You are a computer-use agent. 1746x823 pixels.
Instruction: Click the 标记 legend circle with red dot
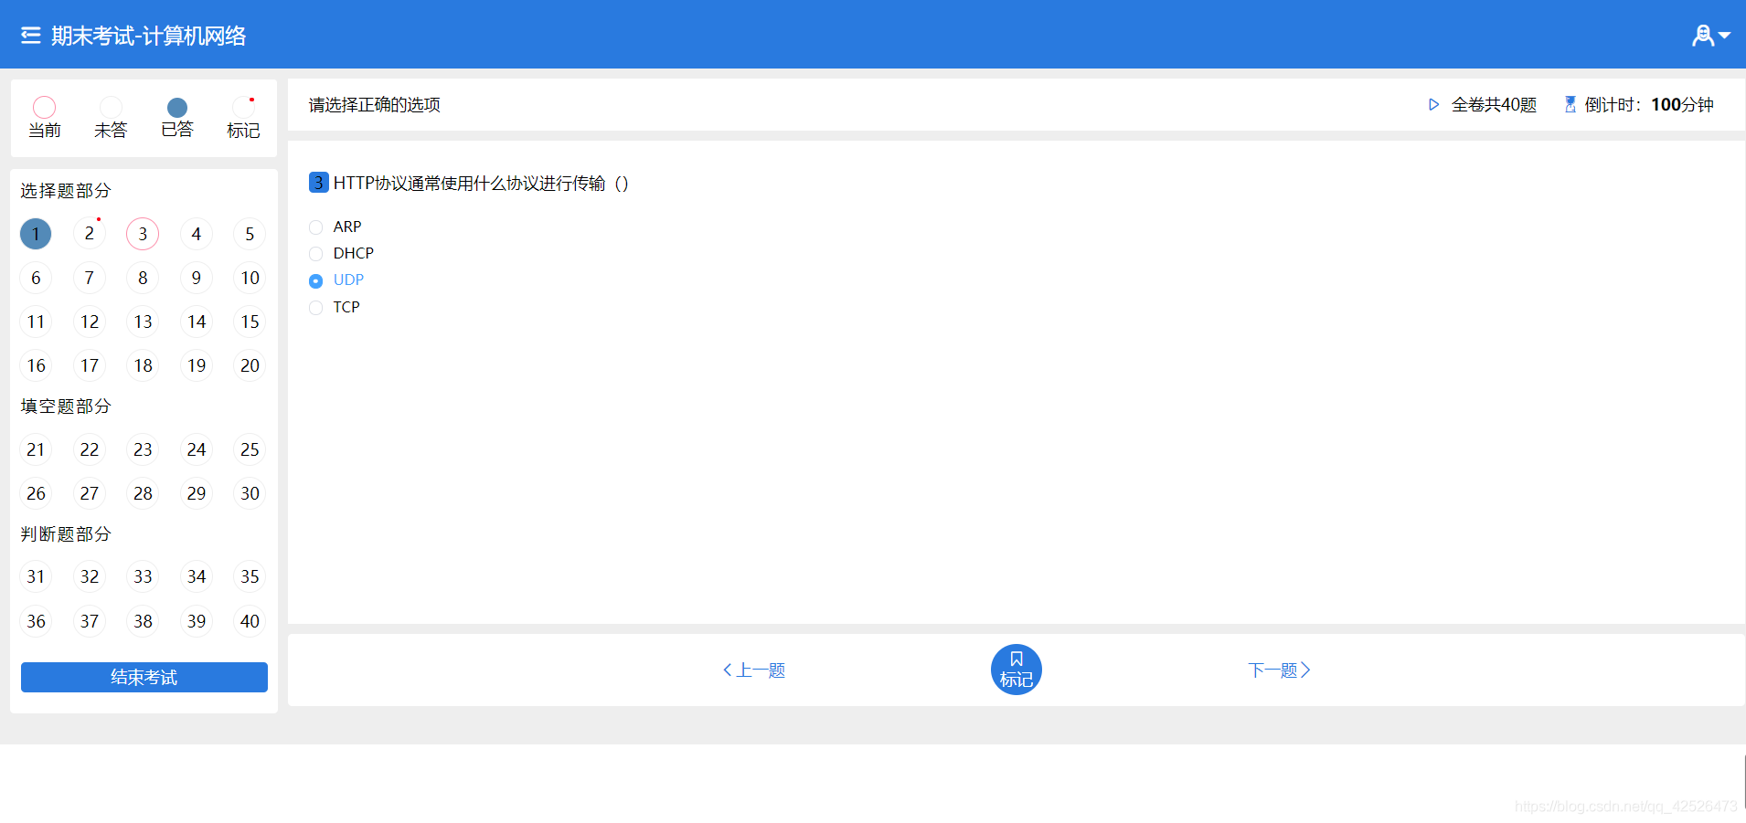(243, 108)
